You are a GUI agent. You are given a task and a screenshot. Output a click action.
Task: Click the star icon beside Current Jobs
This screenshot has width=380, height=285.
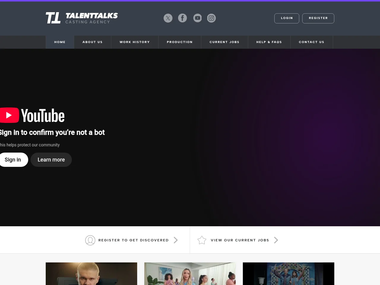coord(202,240)
